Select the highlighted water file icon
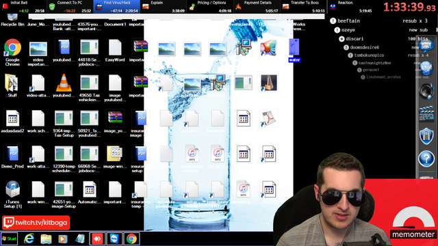Image resolution: width=438 pixels, height=246 pixels. click(294, 50)
